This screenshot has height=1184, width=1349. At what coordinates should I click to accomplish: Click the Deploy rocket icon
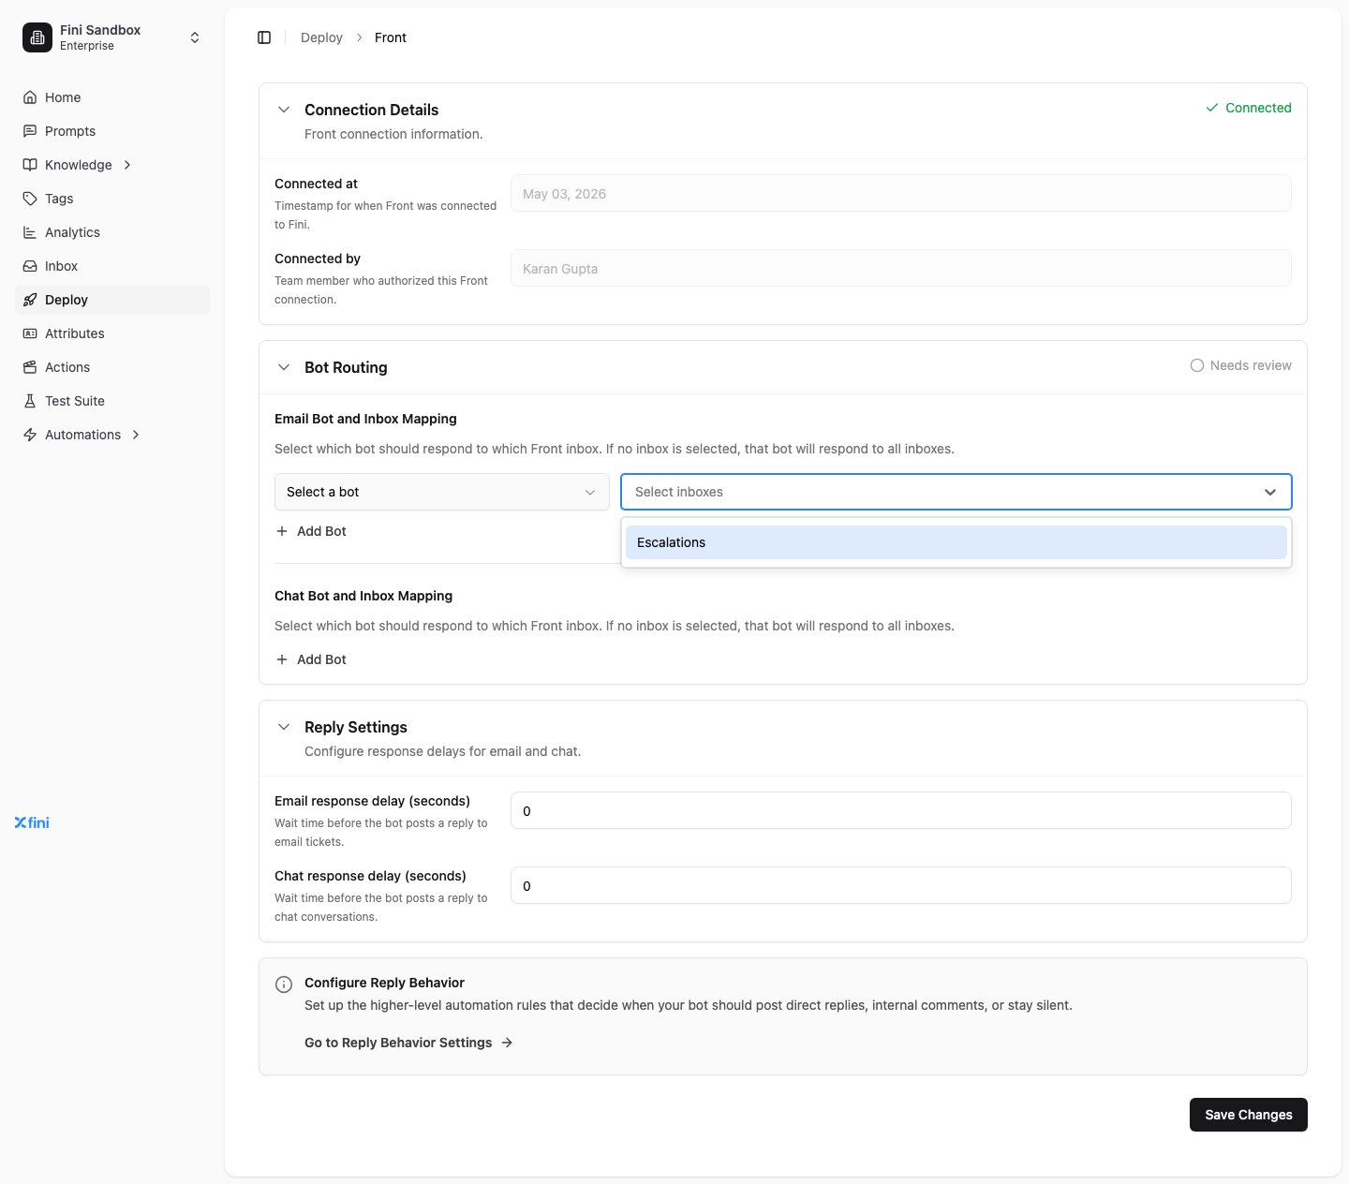(30, 300)
